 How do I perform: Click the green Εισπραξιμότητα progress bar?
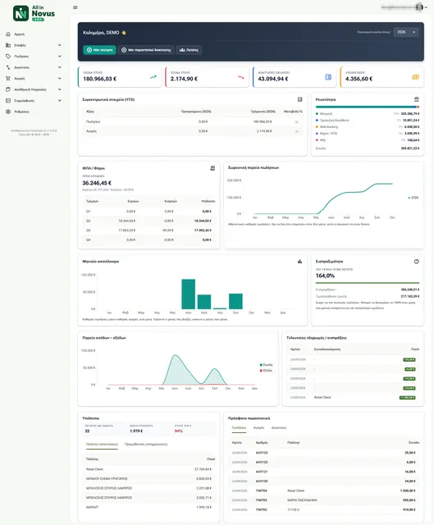coord(368,283)
